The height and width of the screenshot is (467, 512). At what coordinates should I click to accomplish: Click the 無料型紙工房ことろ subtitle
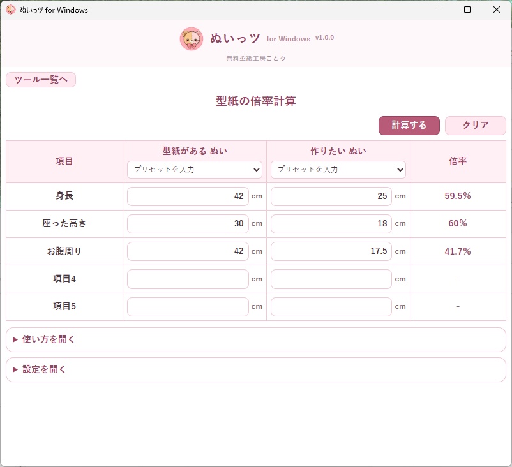click(256, 58)
